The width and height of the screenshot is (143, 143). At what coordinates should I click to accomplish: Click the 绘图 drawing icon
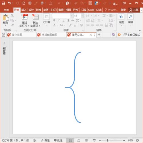[121, 17]
